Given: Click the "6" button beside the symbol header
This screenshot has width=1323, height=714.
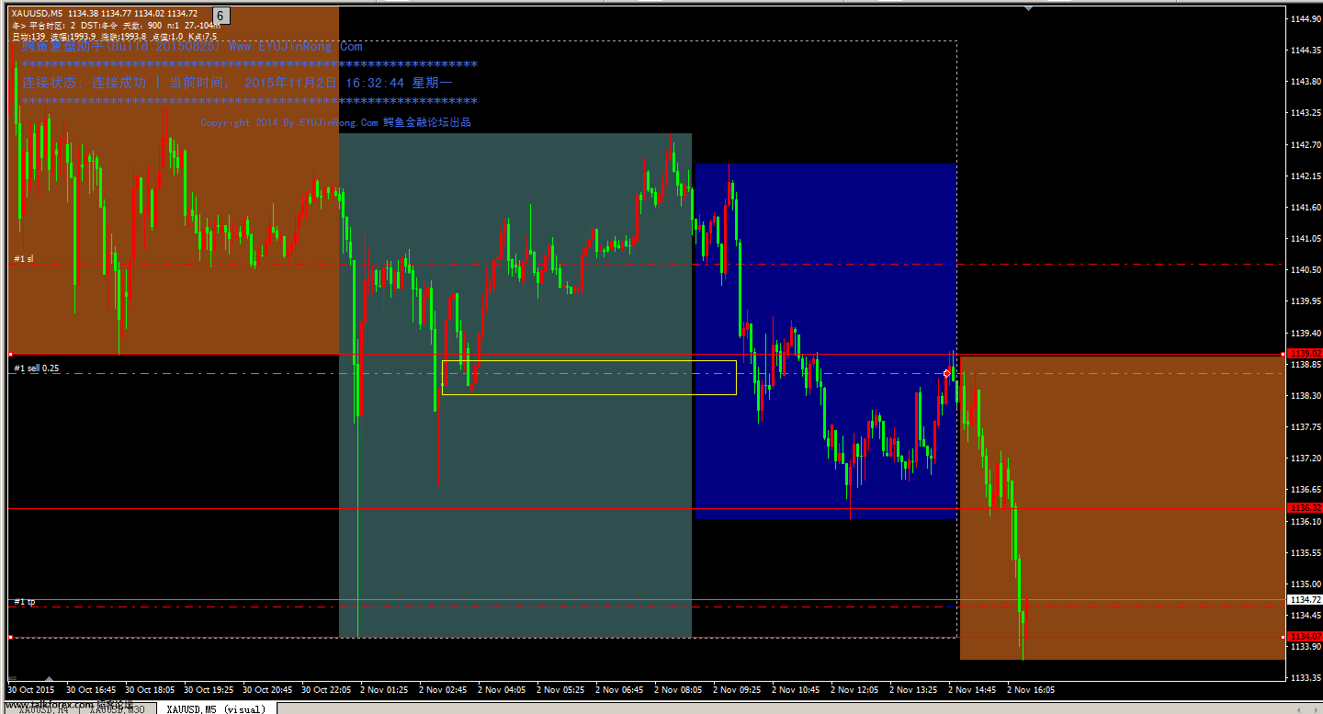Looking at the screenshot, I should pyautogui.click(x=221, y=16).
